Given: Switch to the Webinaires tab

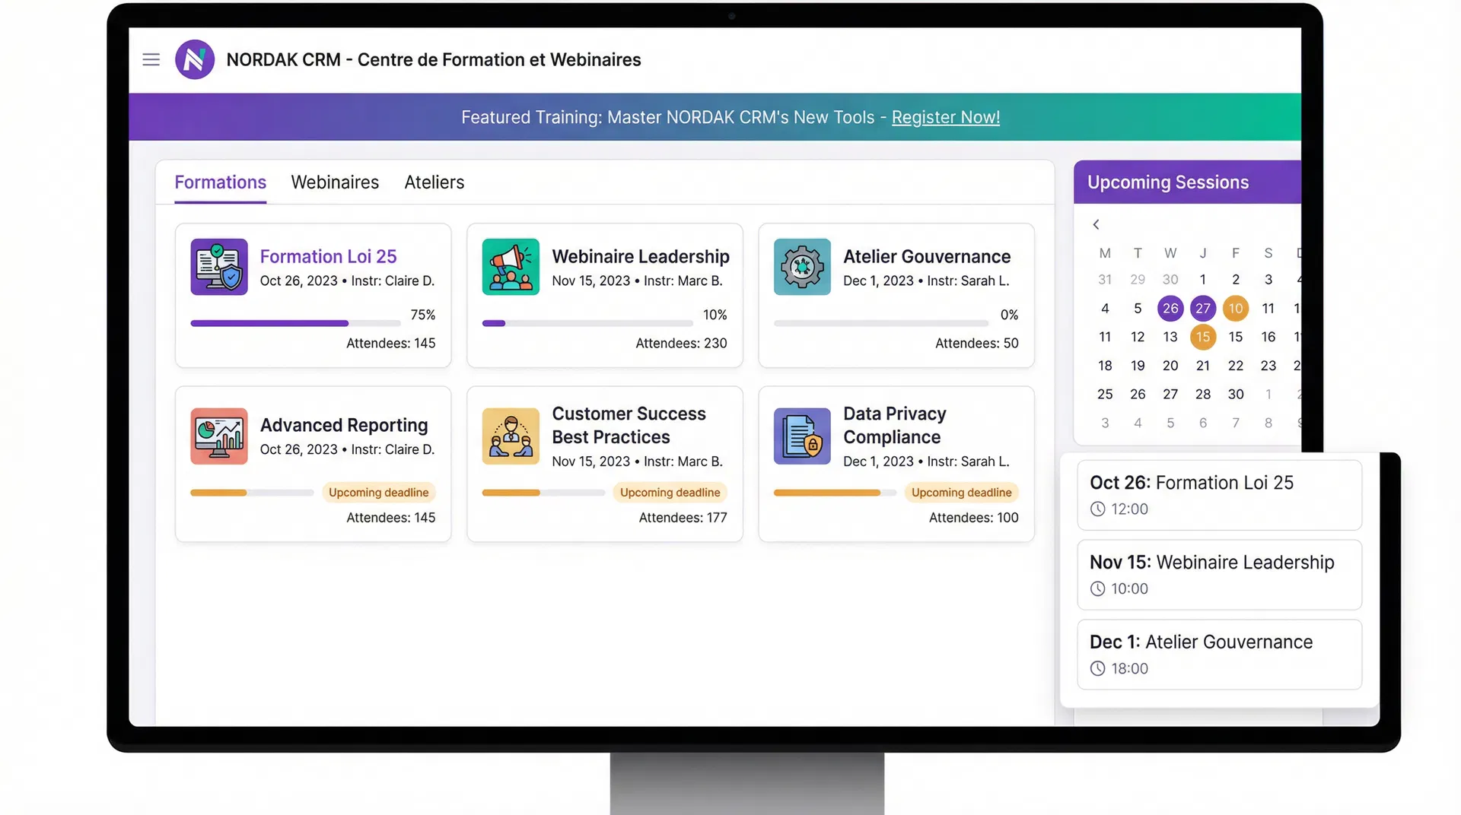Looking at the screenshot, I should tap(335, 182).
